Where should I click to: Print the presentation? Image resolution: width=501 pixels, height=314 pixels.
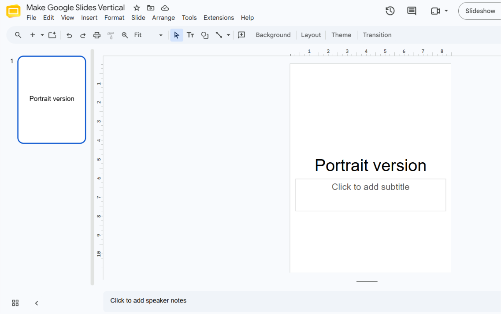click(97, 35)
